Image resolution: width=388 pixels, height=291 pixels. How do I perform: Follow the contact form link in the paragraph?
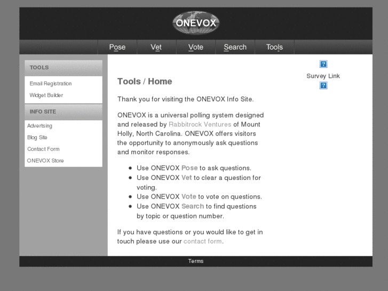coord(203,241)
